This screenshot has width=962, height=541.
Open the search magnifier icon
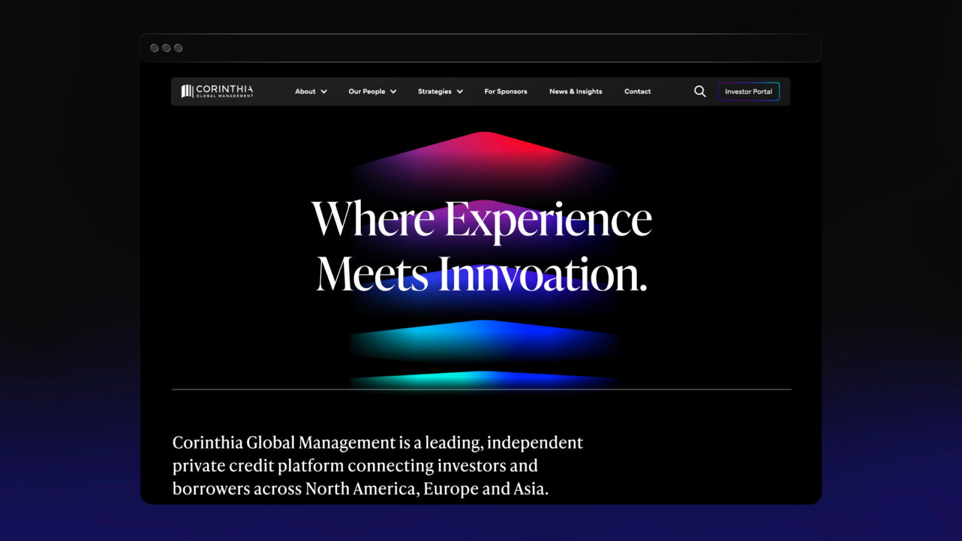pyautogui.click(x=700, y=91)
